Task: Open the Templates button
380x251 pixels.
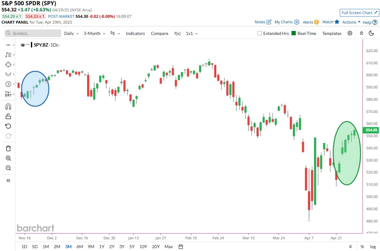Action: (332, 34)
